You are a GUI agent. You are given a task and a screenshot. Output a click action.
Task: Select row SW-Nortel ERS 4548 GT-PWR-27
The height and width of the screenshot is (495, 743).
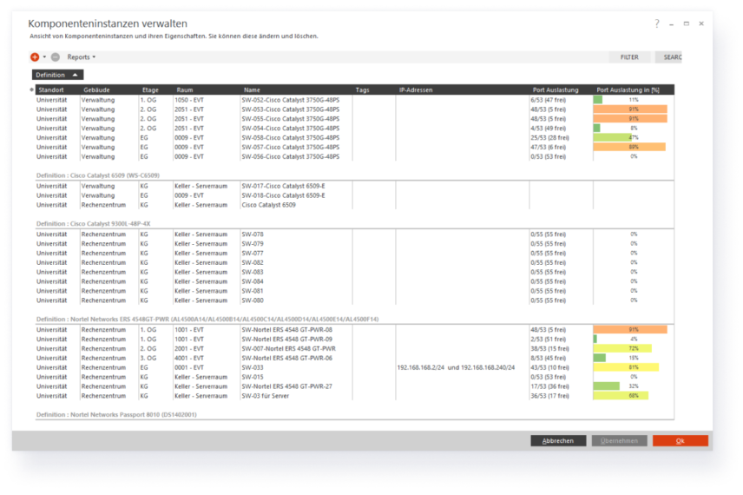tap(354, 386)
